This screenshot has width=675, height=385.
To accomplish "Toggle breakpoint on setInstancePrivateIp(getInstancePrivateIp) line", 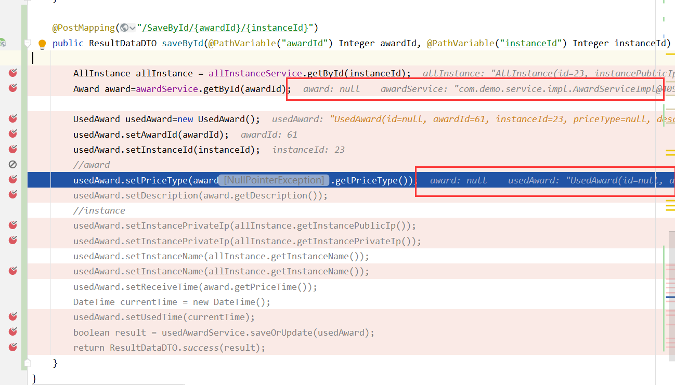I will tap(13, 241).
